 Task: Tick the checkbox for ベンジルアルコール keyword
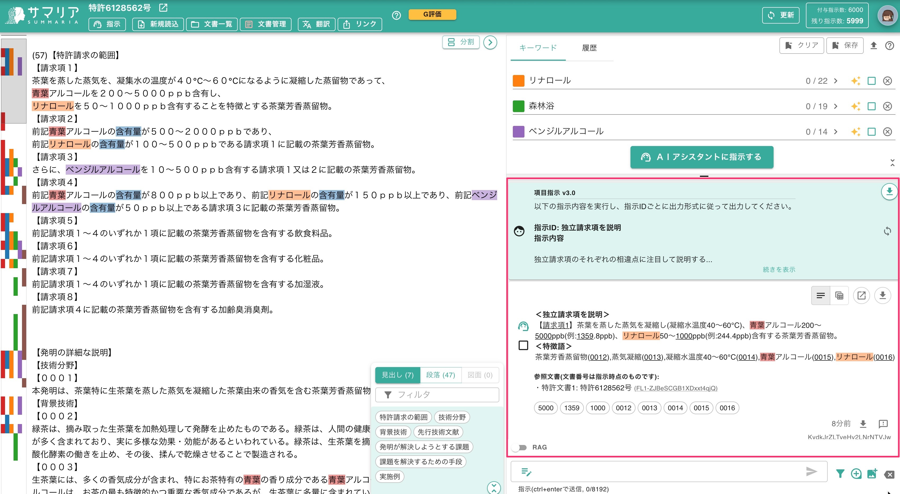(x=871, y=132)
